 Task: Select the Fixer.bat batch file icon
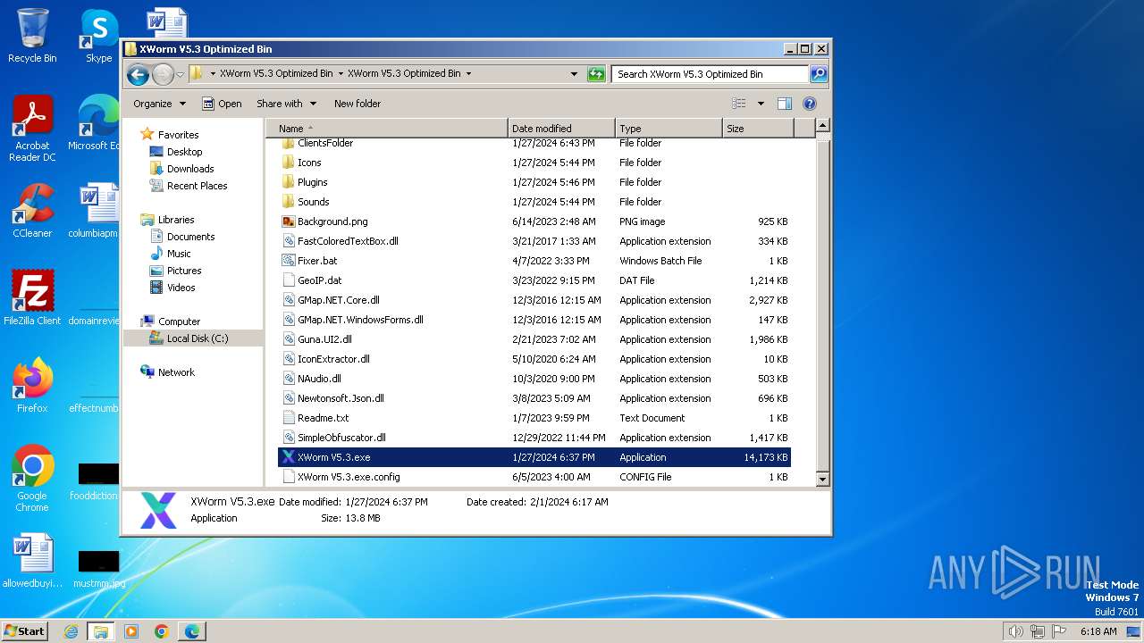[288, 261]
